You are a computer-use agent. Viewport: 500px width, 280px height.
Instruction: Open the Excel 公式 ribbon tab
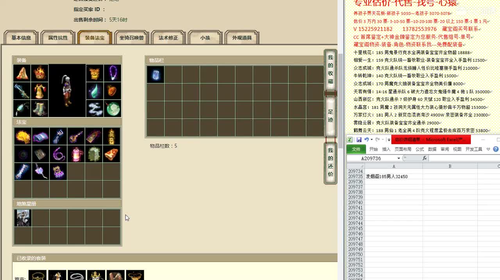click(420, 149)
